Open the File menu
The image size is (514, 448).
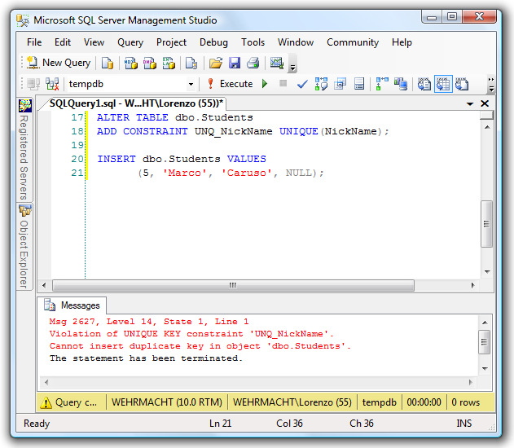click(34, 42)
